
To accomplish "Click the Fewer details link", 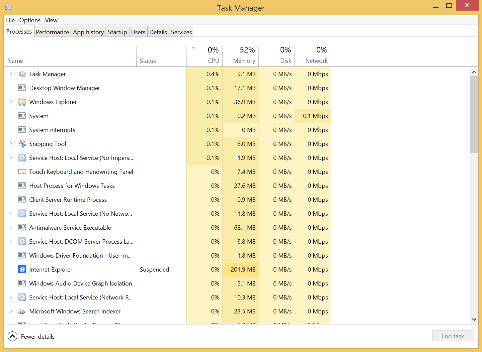I will [38, 337].
